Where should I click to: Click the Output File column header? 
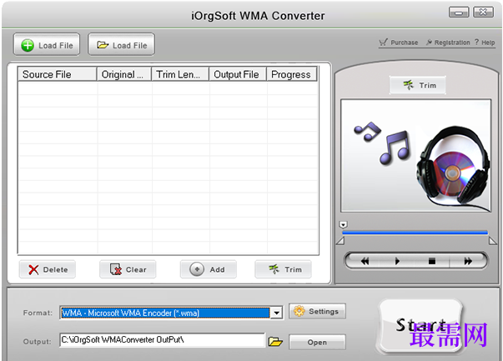pyautogui.click(x=238, y=74)
